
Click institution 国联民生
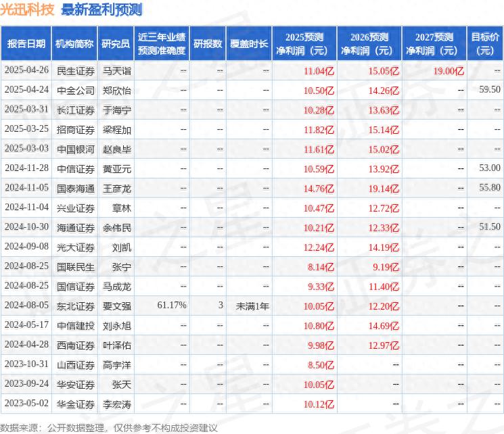76,266
